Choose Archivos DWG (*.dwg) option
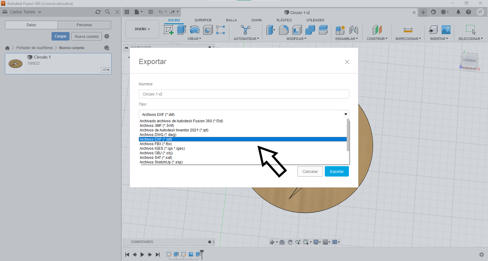 243,135
